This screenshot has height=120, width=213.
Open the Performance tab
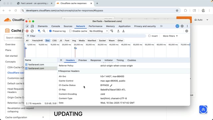pos(96,26)
